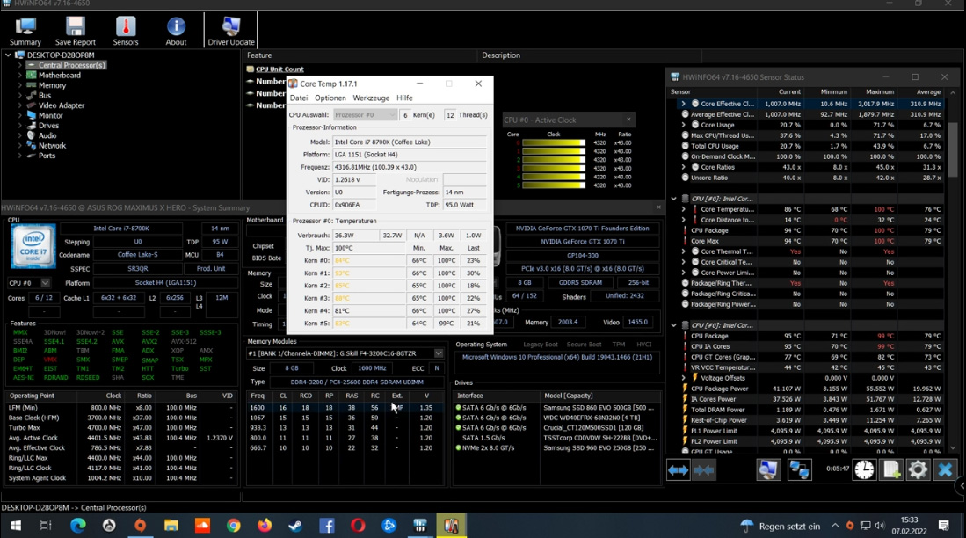Close the CPU #0 Active Clock panel

pyautogui.click(x=628, y=120)
